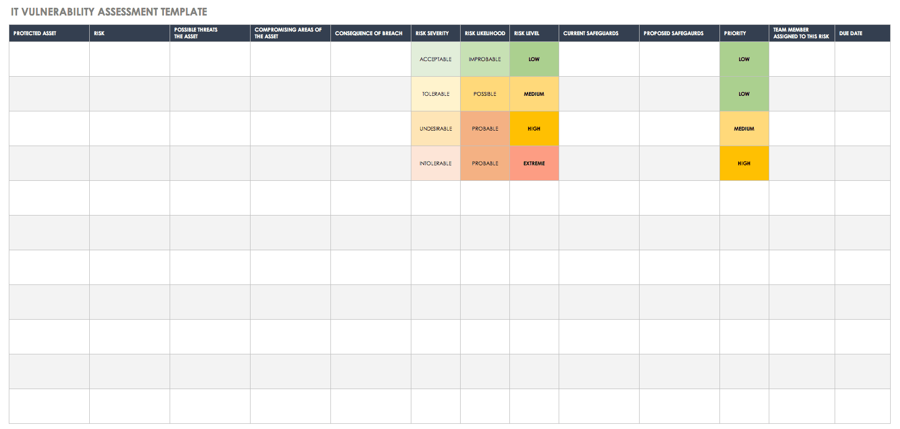
Task: Click the Tolerable risk severity cell
Action: 435,94
